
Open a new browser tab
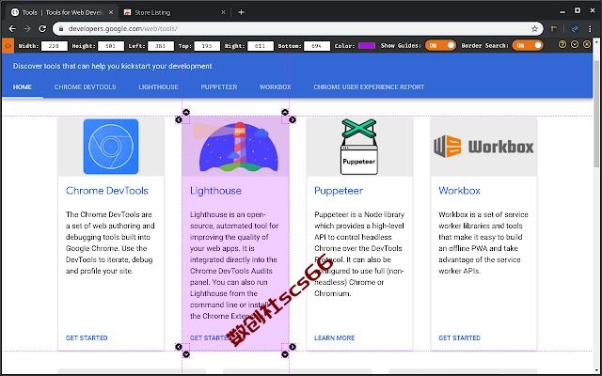241,12
